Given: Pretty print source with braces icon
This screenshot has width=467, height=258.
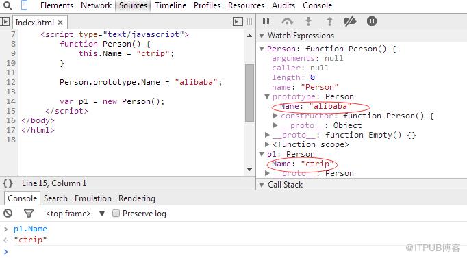Looking at the screenshot, I should tap(8, 183).
